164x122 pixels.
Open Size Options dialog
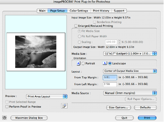(119, 108)
